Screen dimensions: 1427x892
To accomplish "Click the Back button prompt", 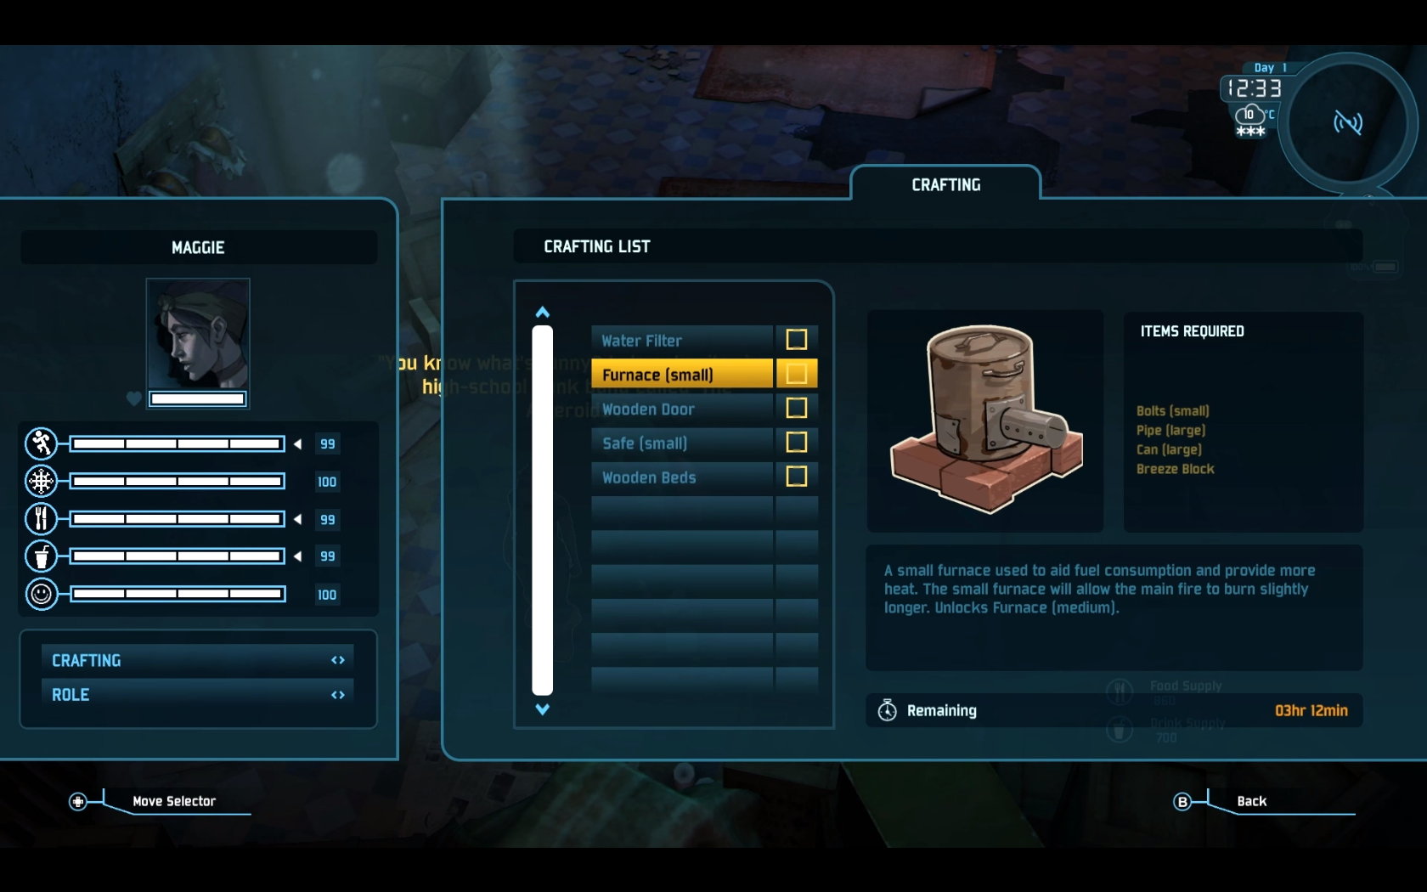I will pyautogui.click(x=1251, y=801).
